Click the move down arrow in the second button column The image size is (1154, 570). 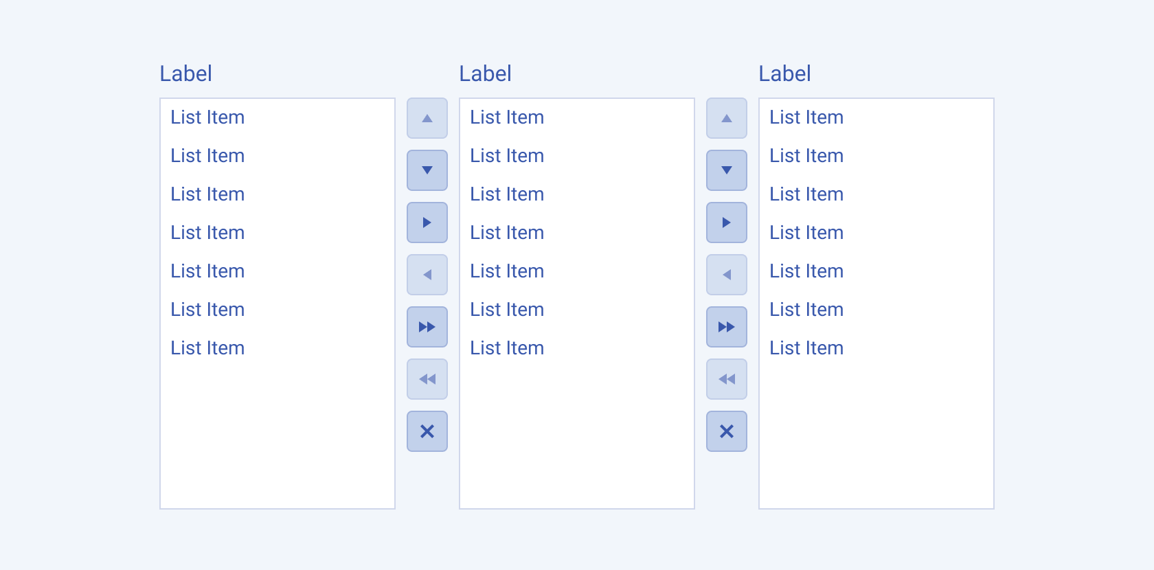726,170
